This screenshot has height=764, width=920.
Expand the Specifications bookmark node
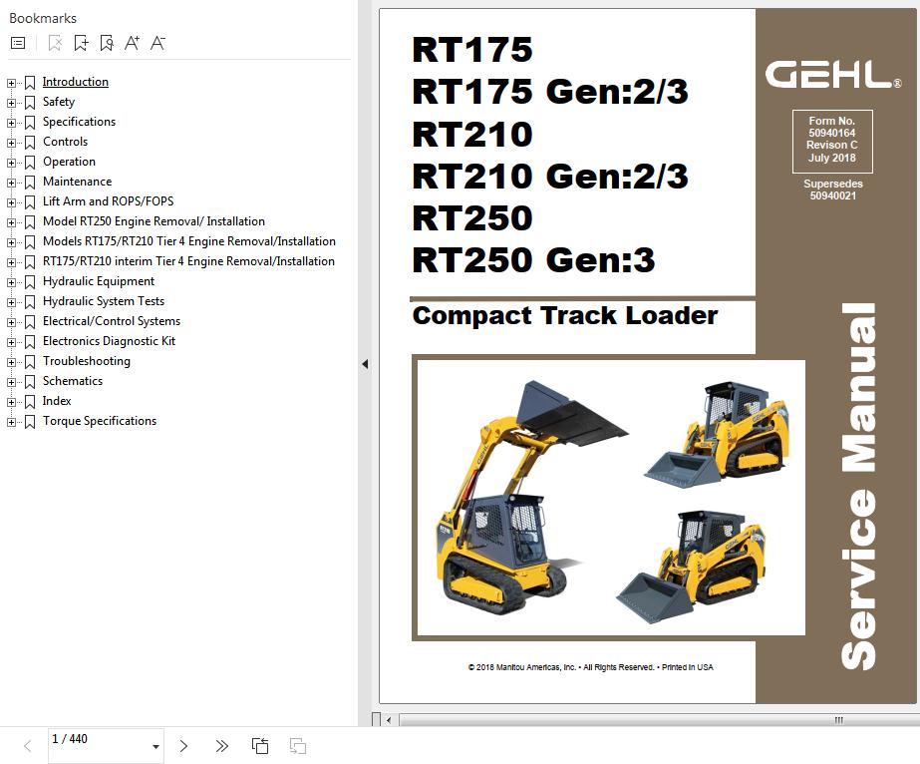coord(11,123)
